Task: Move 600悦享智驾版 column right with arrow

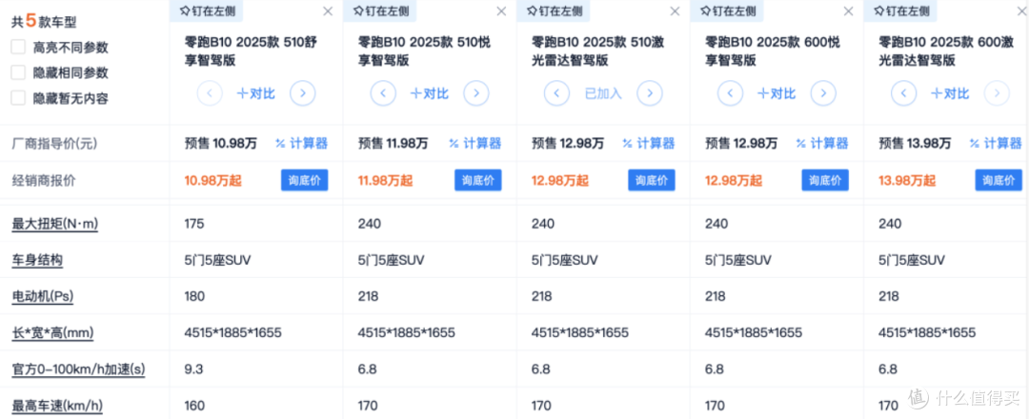Action: pyautogui.click(x=822, y=93)
